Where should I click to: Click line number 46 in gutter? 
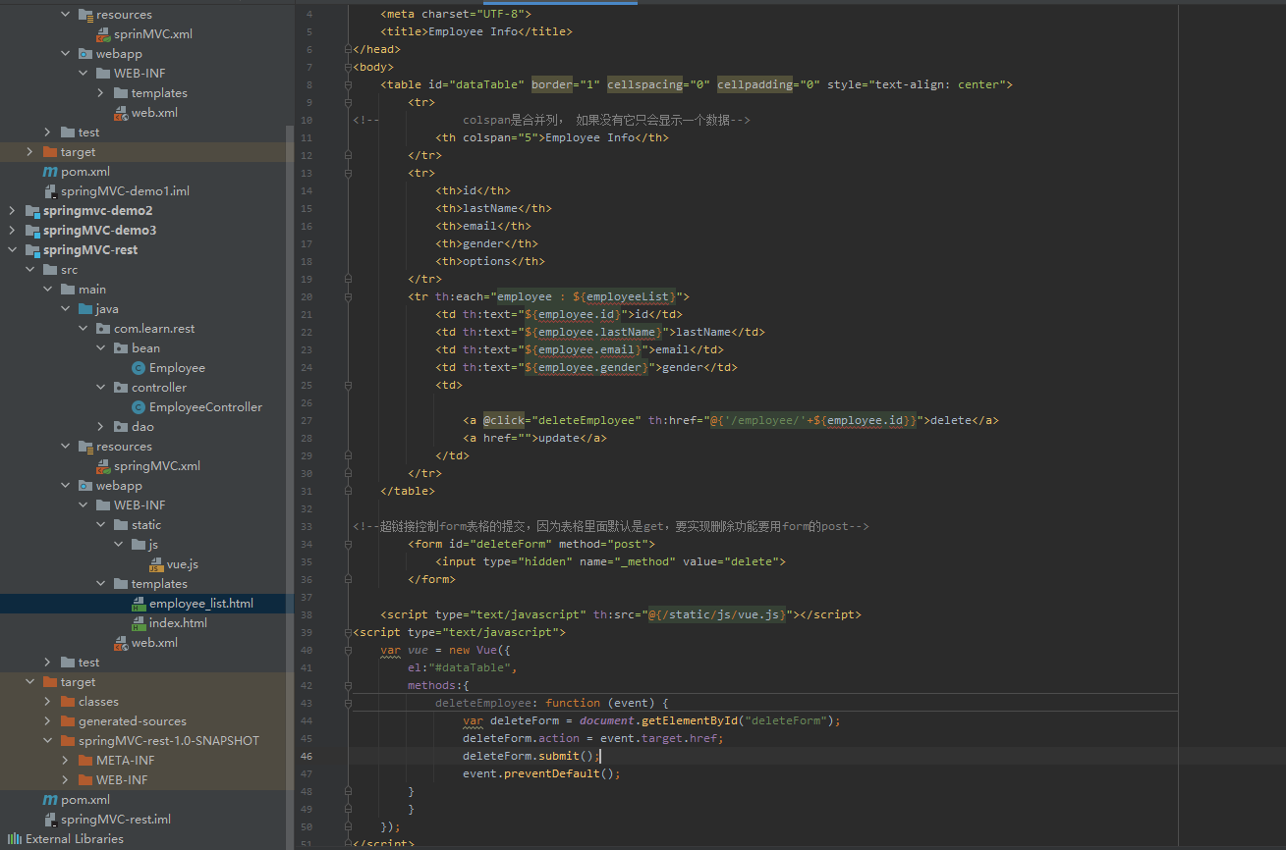pos(307,756)
